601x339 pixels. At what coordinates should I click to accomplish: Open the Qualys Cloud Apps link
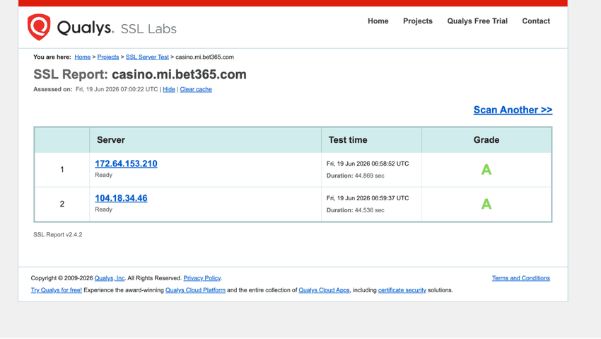tap(324, 290)
